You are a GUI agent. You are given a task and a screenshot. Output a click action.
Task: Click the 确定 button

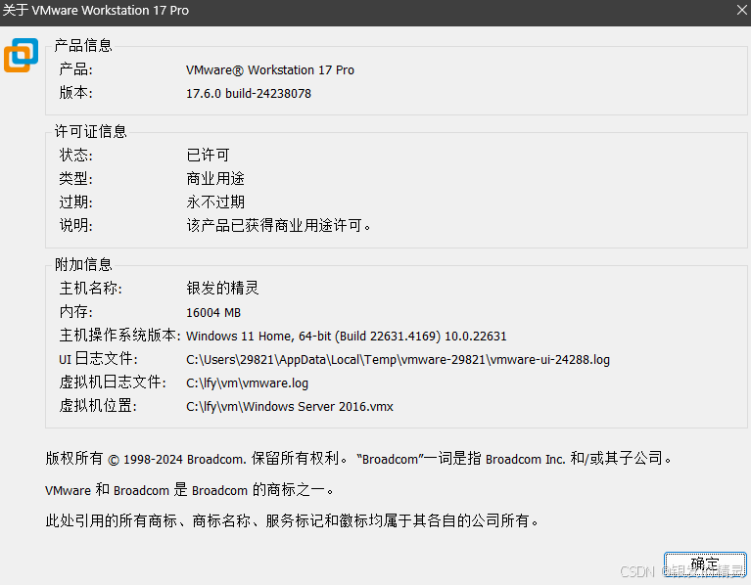point(705,563)
